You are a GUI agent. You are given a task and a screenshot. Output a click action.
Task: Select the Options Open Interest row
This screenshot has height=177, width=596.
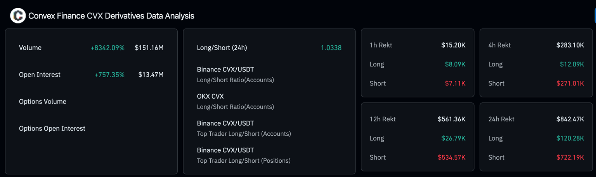(x=52, y=128)
